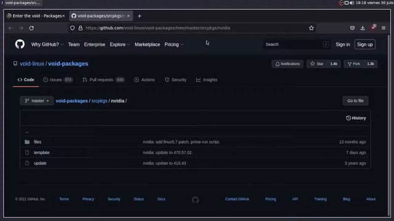Go to parent directory '..' row
The width and height of the screenshot is (394, 221).
[27, 131]
